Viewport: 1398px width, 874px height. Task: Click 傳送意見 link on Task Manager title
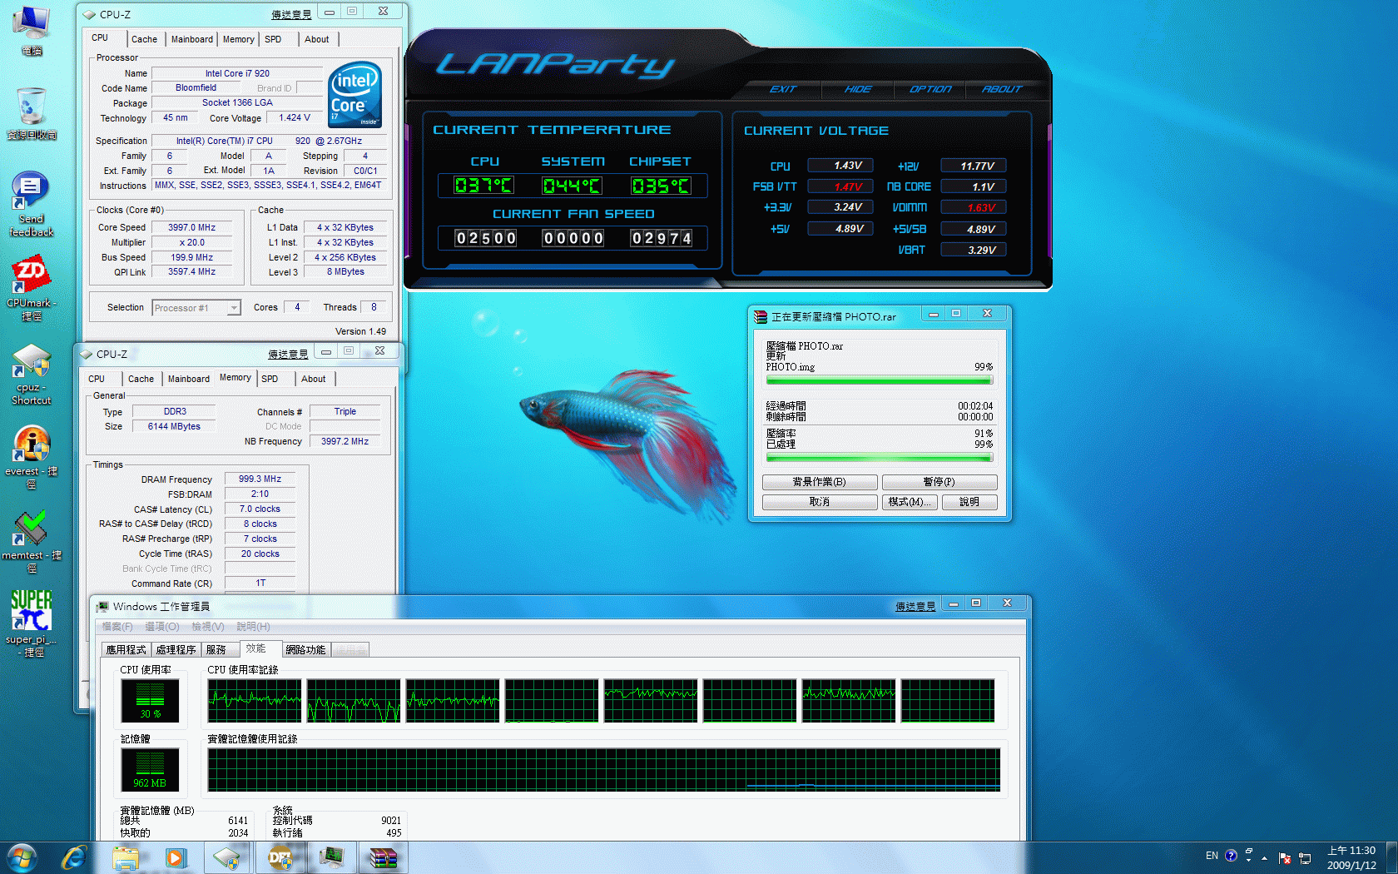(x=915, y=607)
